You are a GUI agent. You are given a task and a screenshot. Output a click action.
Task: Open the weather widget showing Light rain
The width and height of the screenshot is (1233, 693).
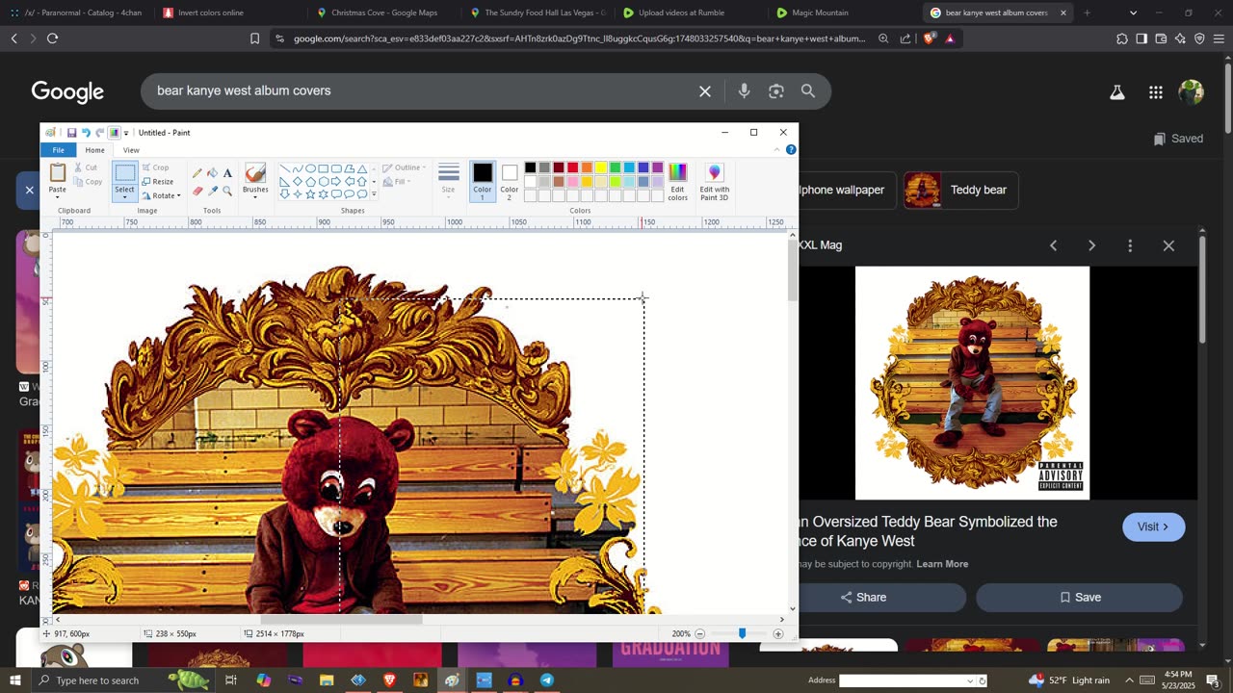(1069, 680)
